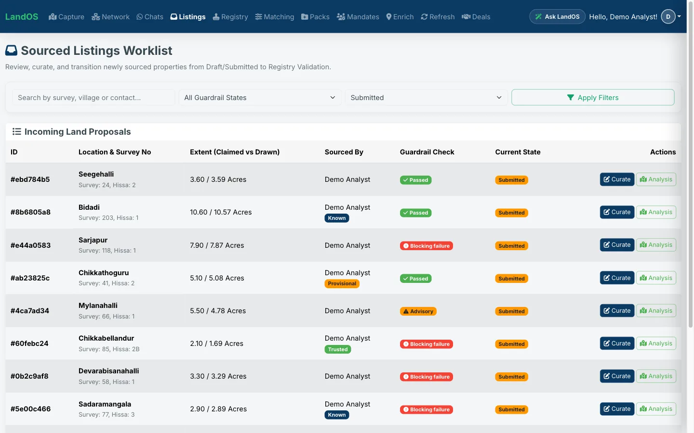Open Analysis for Devarabisanahalli listing
Screen dimensions: 694x433
(656, 376)
